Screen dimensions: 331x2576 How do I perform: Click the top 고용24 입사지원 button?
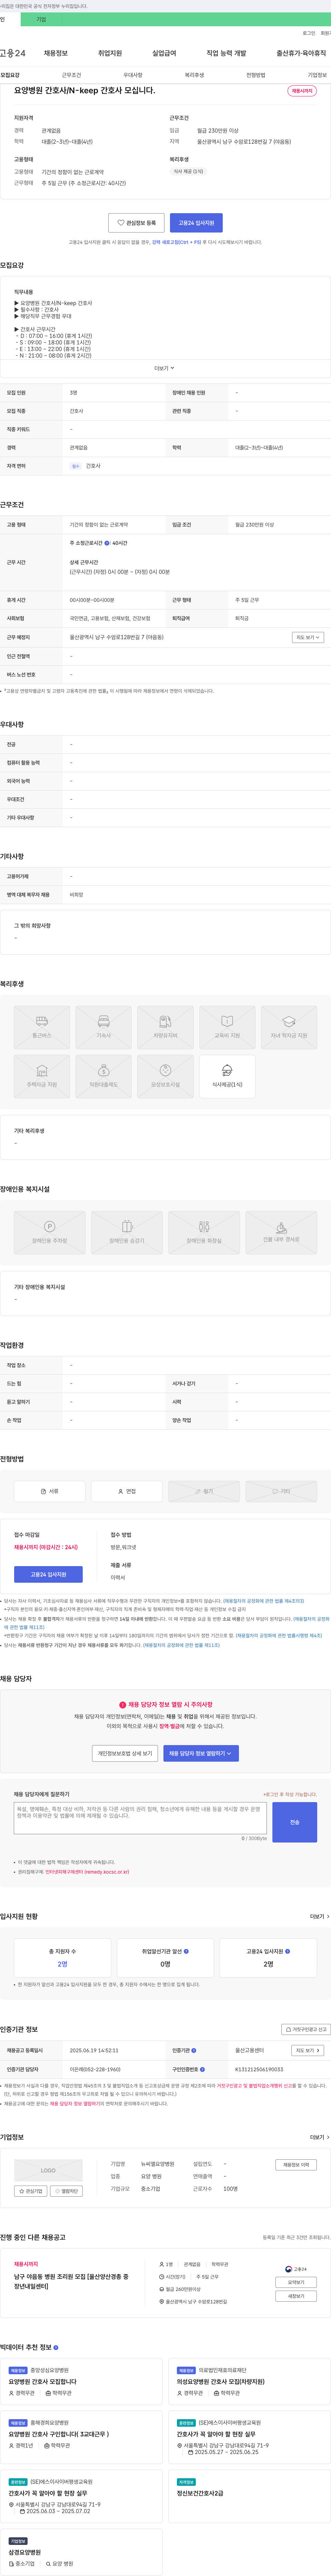(x=197, y=223)
